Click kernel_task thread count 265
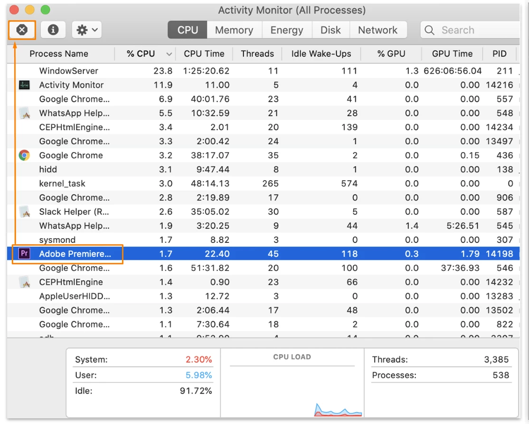 pyautogui.click(x=271, y=183)
